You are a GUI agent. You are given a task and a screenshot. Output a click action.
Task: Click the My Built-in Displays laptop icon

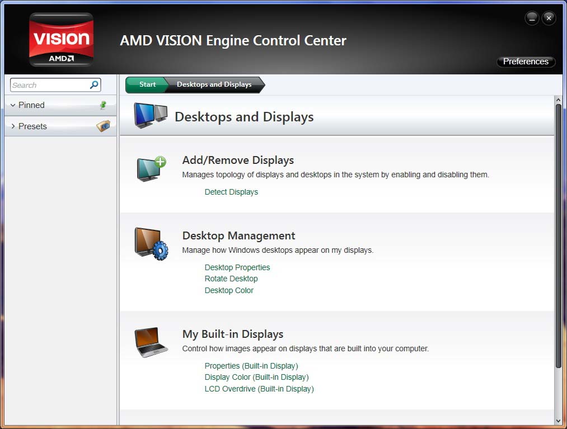tap(151, 342)
